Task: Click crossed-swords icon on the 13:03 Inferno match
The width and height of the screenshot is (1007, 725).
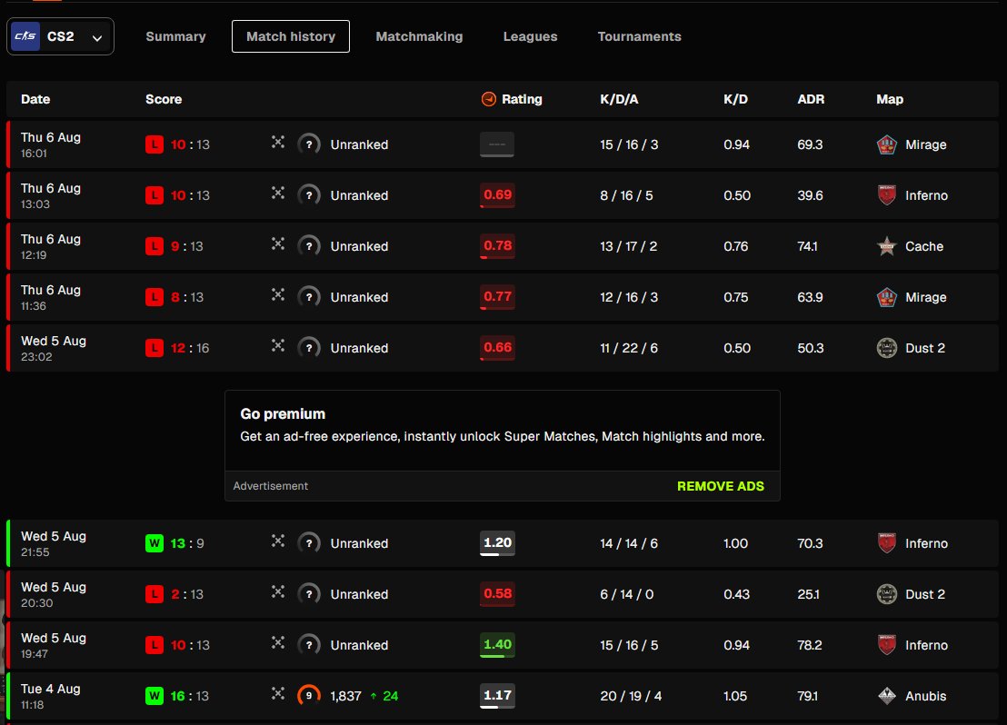Action: pyautogui.click(x=277, y=193)
